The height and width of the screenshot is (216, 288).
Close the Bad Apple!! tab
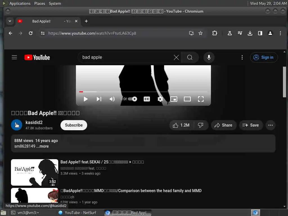(x=76, y=21)
